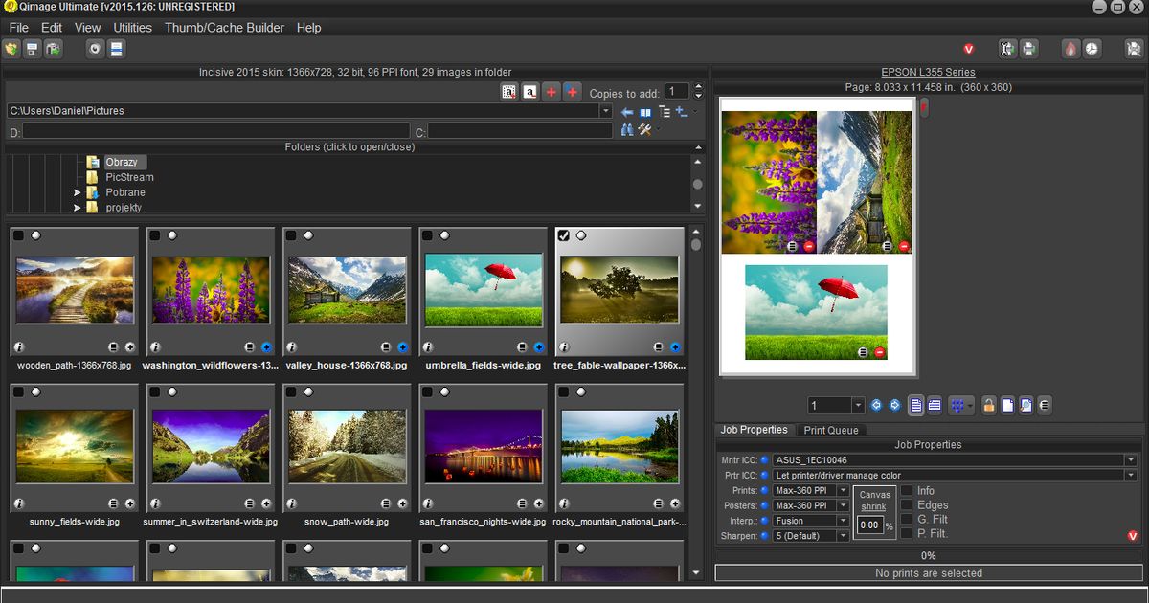Click the navigate-forward blue arrow under the preview
The width and height of the screenshot is (1149, 603).
pyautogui.click(x=894, y=405)
